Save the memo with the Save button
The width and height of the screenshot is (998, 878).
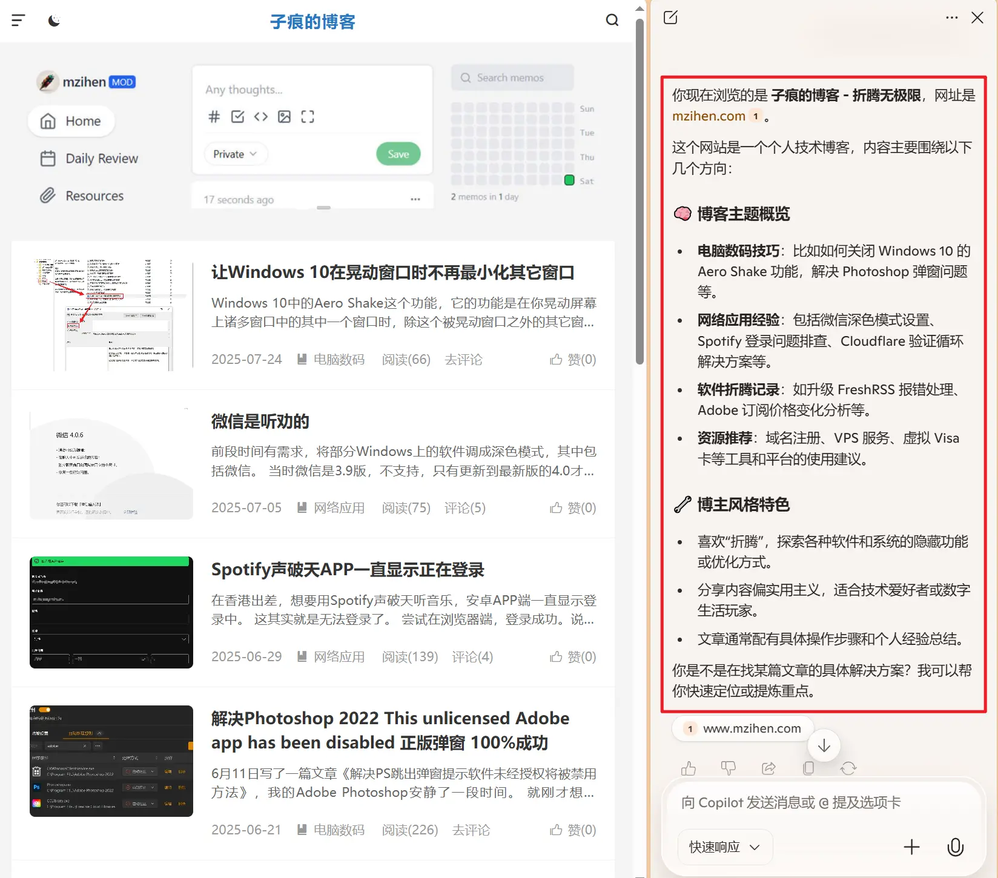398,154
